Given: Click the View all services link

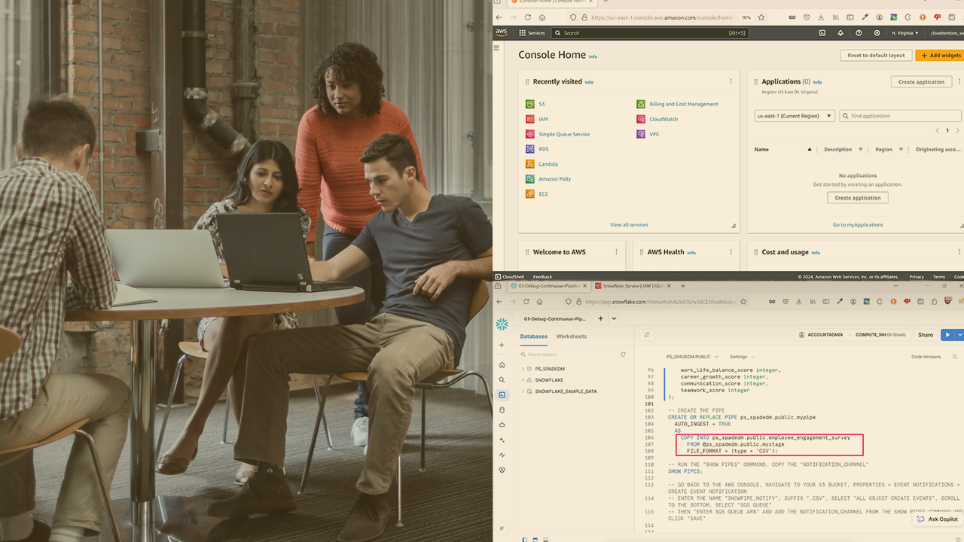Looking at the screenshot, I should 629,224.
